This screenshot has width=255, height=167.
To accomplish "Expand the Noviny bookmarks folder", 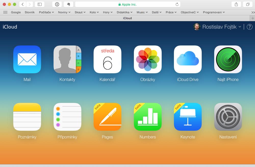I will (64, 12).
